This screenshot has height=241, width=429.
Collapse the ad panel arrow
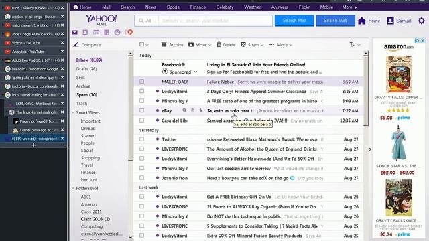pos(370,149)
